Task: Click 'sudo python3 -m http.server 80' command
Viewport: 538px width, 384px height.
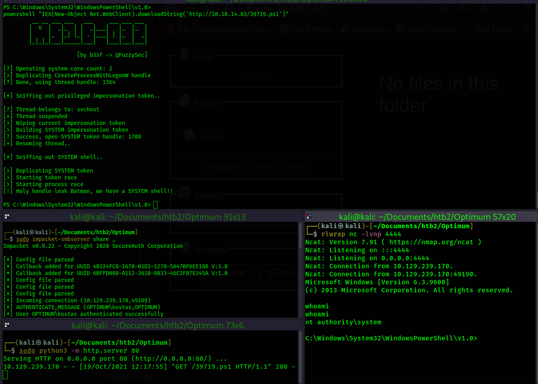Action: [79, 351]
